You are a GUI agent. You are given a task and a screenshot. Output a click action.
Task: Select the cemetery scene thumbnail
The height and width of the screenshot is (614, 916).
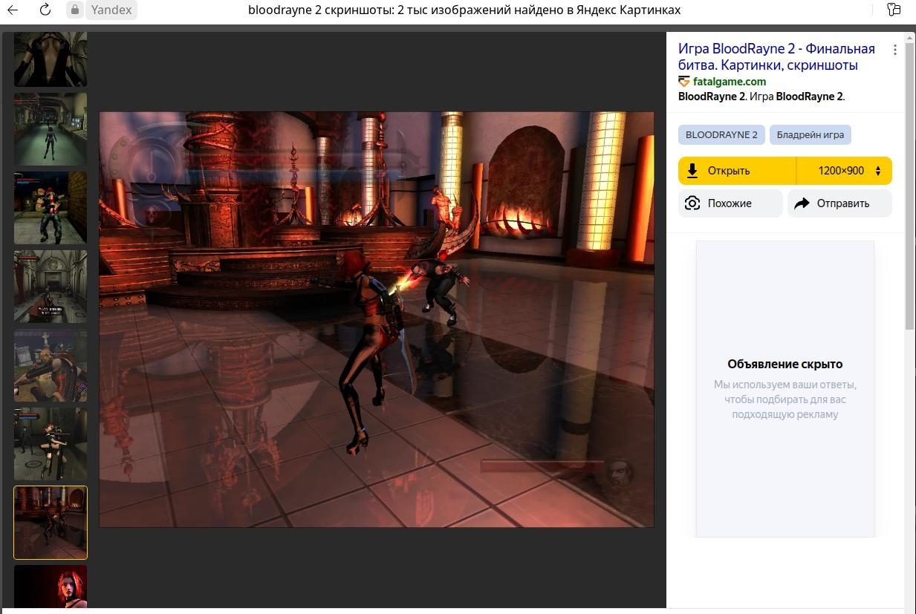[51, 365]
